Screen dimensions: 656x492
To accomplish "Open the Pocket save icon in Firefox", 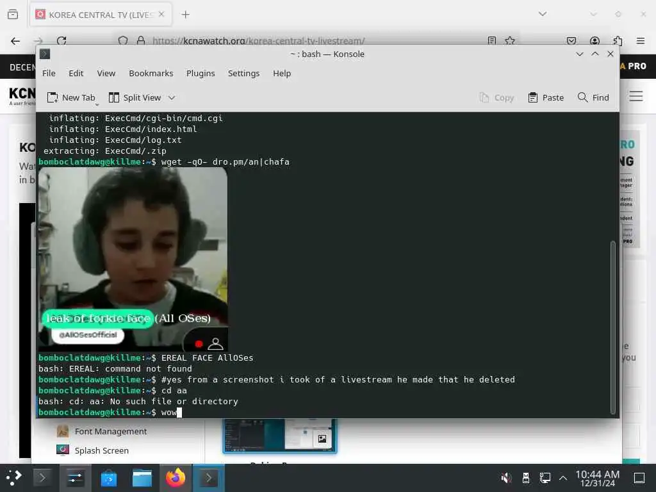I will point(571,40).
